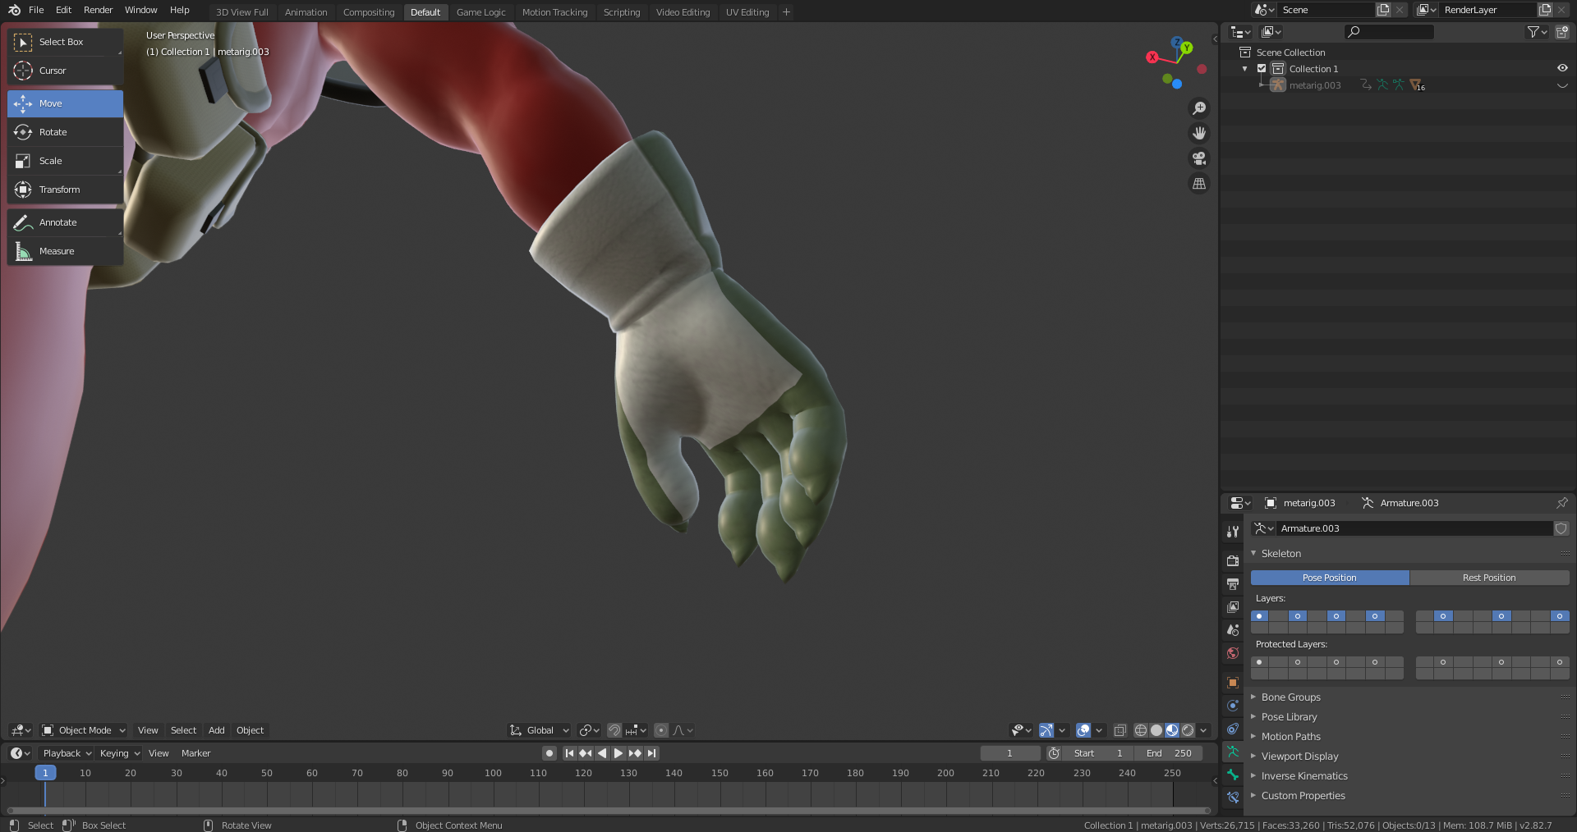Toggle viewport overlays button
Screen dimensions: 1577x832
pos(1083,730)
